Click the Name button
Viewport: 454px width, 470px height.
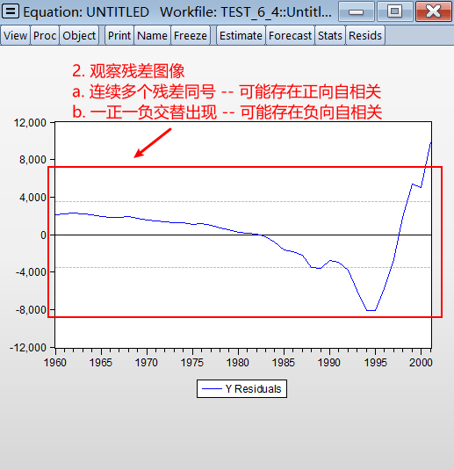(152, 36)
